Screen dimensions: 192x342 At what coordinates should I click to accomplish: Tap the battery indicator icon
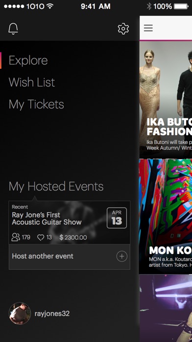(181, 6)
